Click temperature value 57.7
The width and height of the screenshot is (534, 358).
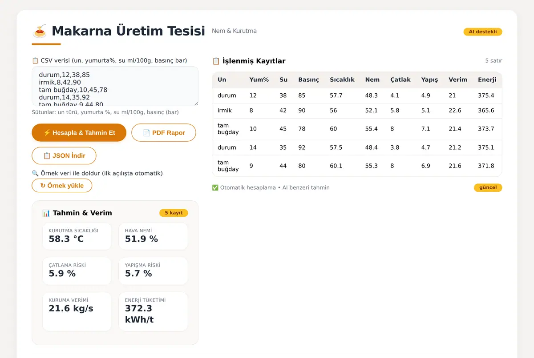point(336,95)
